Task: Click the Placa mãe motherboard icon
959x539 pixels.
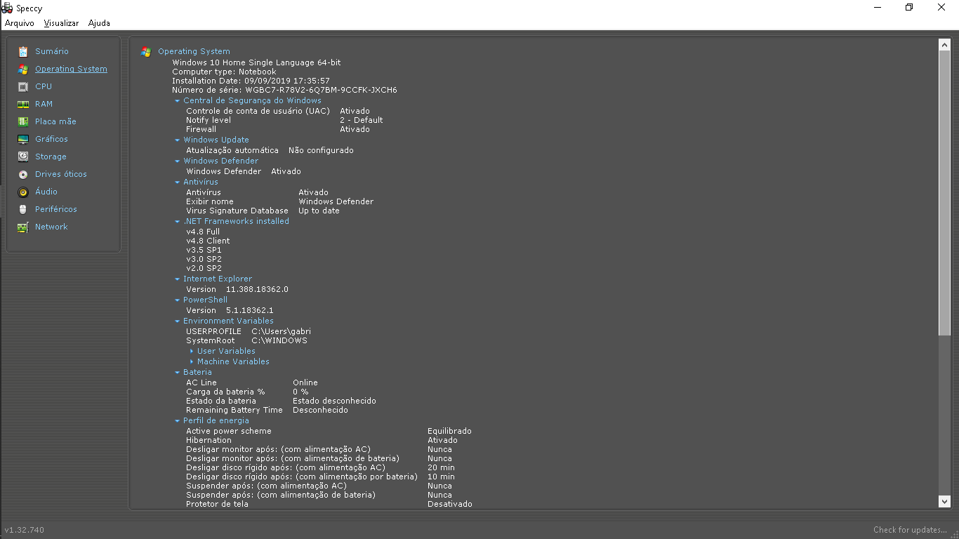Action: (23, 121)
